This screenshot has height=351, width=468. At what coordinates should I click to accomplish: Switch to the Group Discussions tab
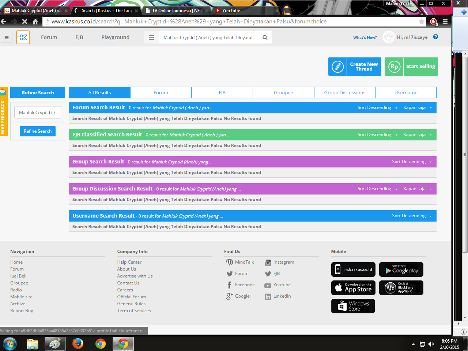[345, 93]
